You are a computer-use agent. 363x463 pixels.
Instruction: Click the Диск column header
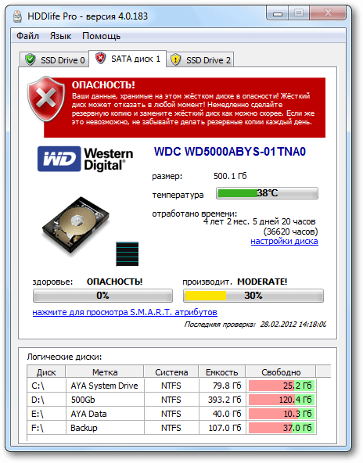[x=46, y=372]
